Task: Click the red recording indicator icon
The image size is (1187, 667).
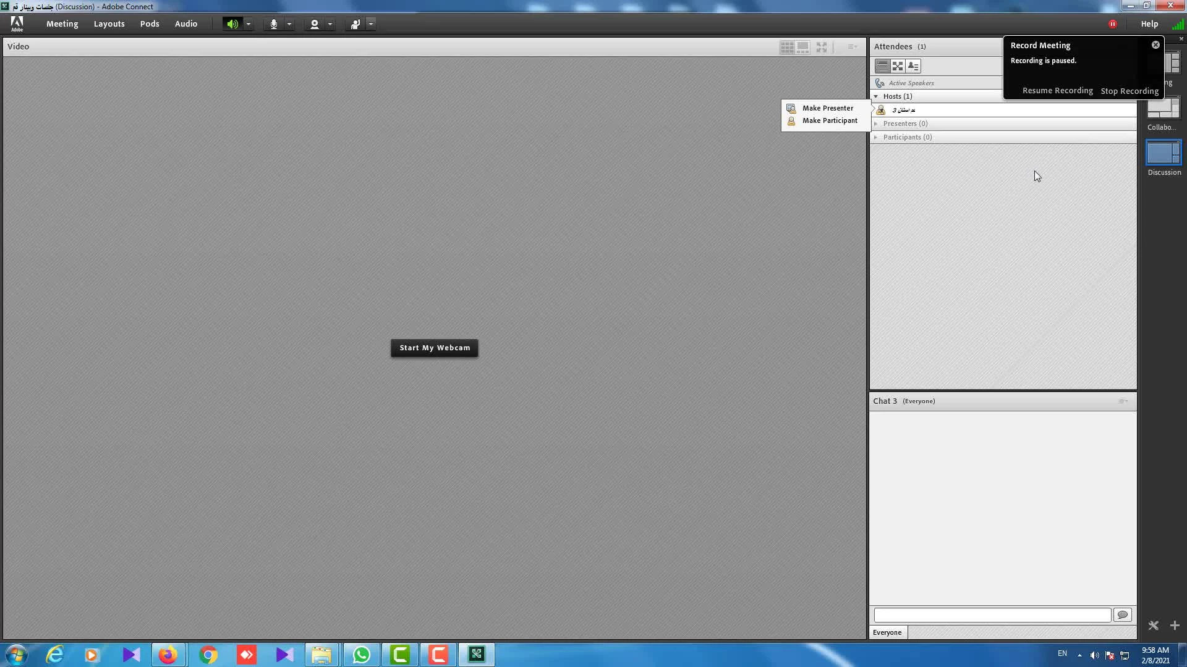Action: (1112, 24)
